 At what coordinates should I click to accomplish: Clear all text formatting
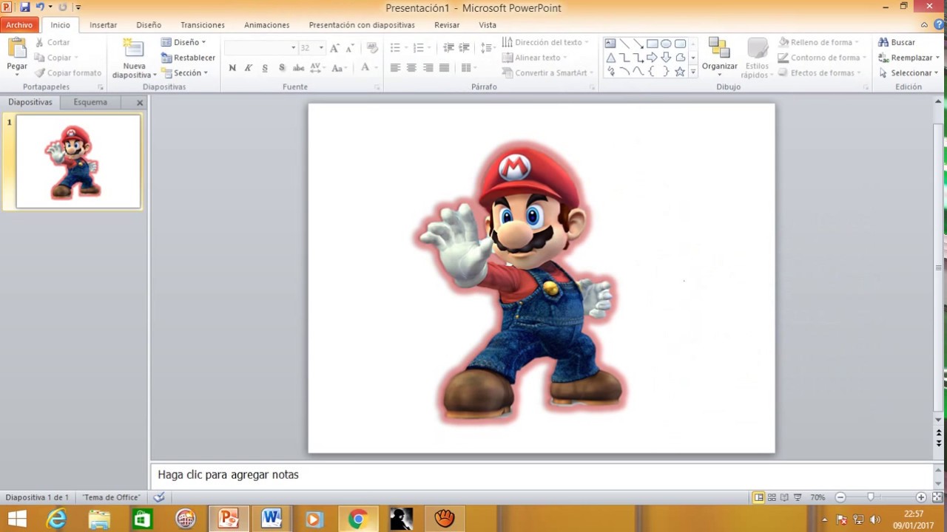pyautogui.click(x=372, y=48)
